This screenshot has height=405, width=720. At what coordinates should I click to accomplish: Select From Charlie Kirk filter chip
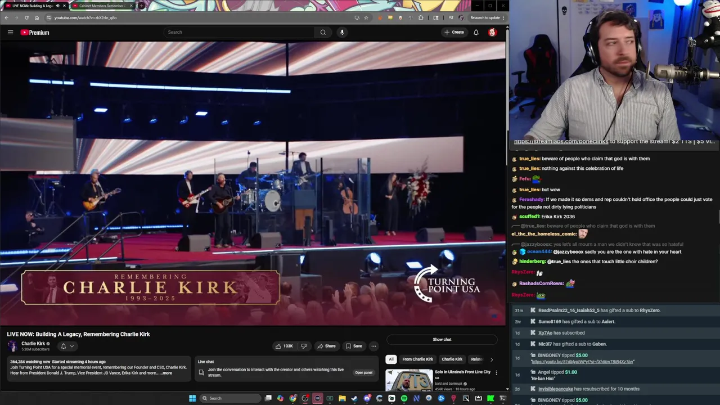coord(418,359)
